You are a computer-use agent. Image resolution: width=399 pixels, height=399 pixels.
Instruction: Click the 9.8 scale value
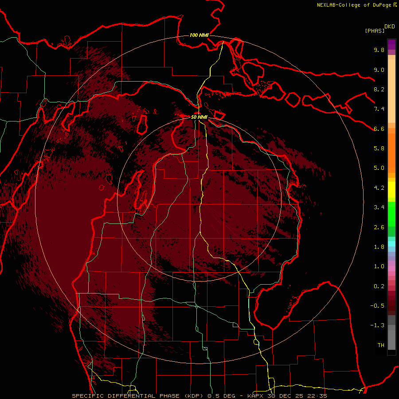coord(379,50)
